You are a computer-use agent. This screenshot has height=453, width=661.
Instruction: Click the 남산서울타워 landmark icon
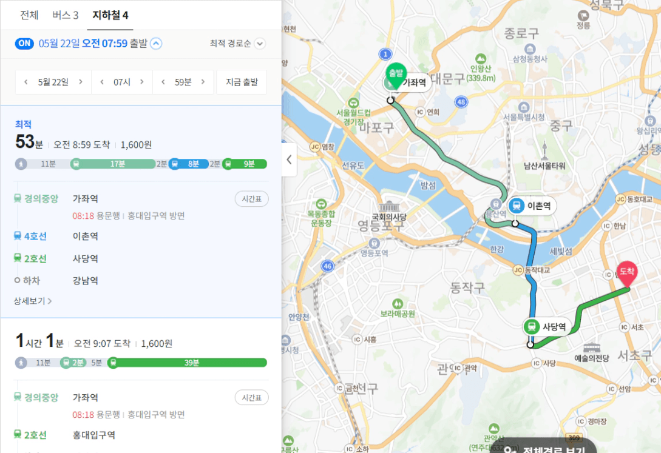point(544,150)
